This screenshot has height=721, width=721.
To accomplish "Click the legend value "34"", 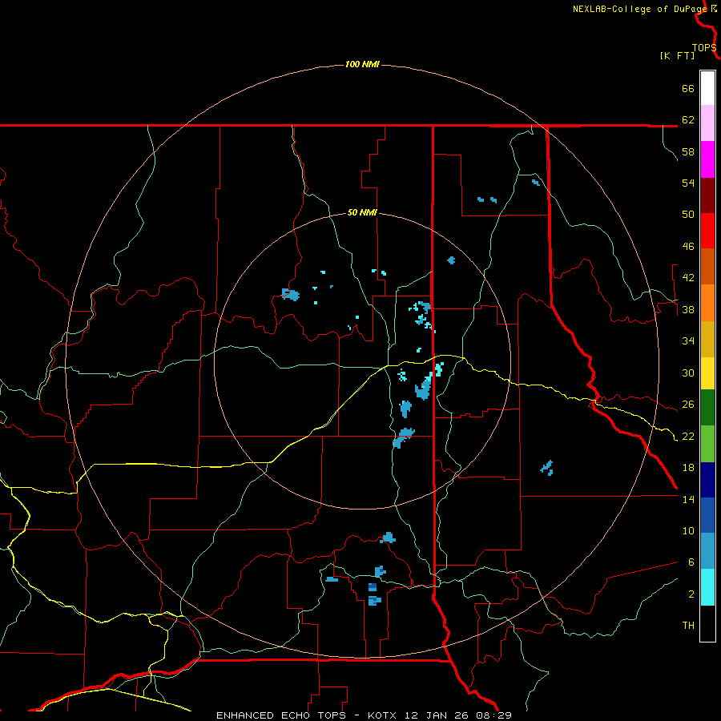I will point(688,341).
